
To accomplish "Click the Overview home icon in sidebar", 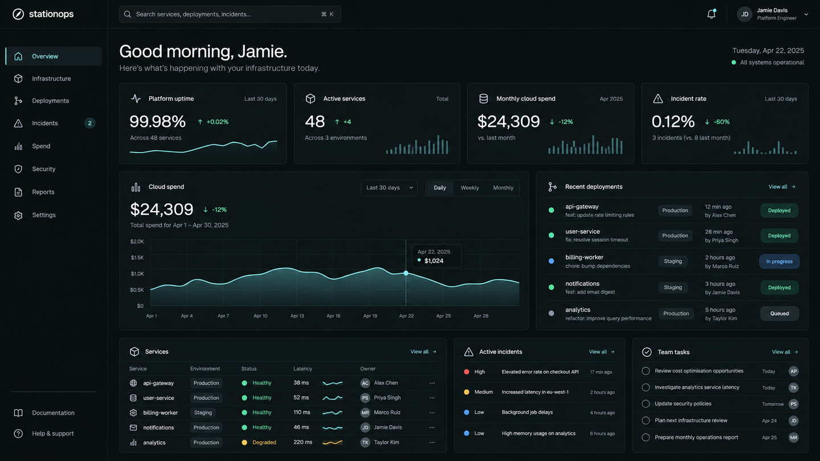I will coord(18,56).
